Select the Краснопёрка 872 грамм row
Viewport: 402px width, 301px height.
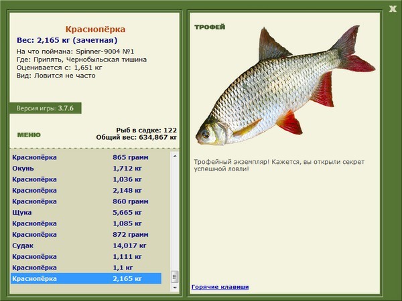[86, 234]
